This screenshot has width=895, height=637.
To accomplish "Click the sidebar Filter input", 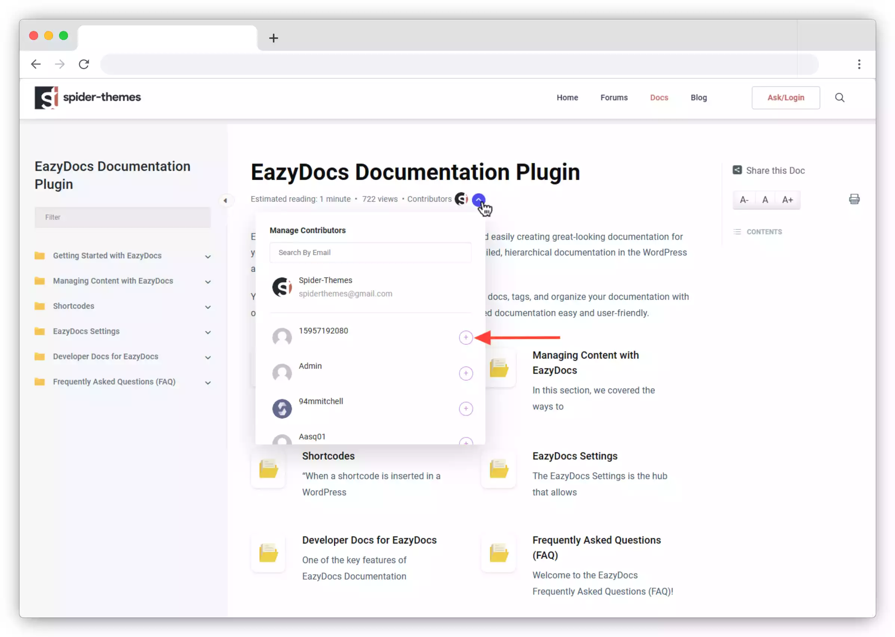I will 122,217.
